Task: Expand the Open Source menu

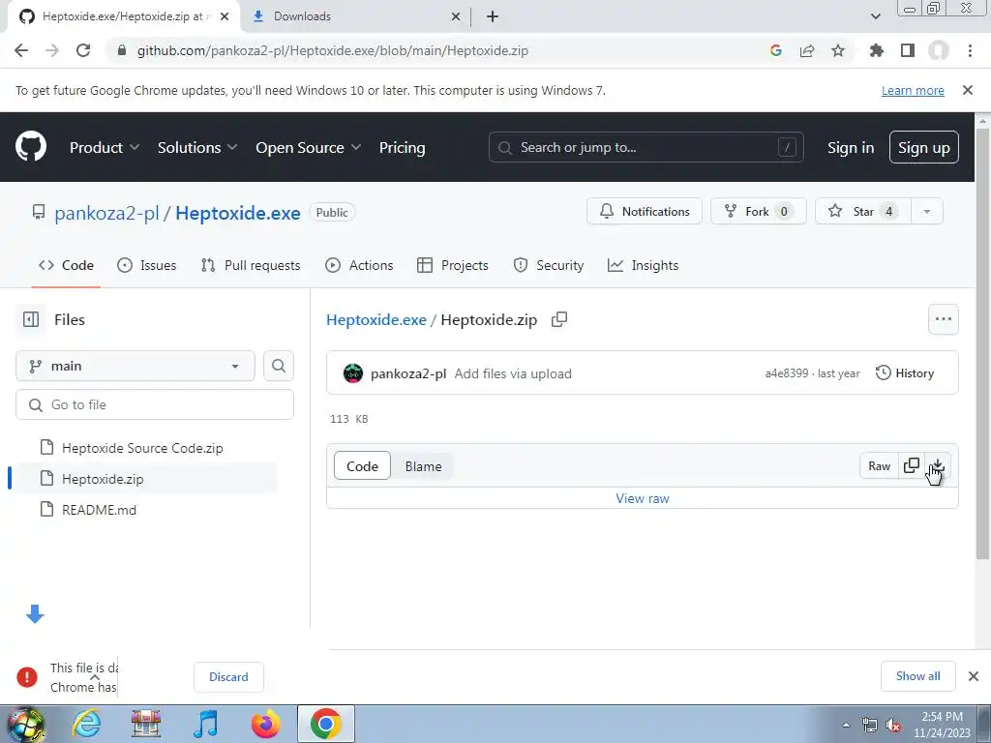Action: (309, 147)
